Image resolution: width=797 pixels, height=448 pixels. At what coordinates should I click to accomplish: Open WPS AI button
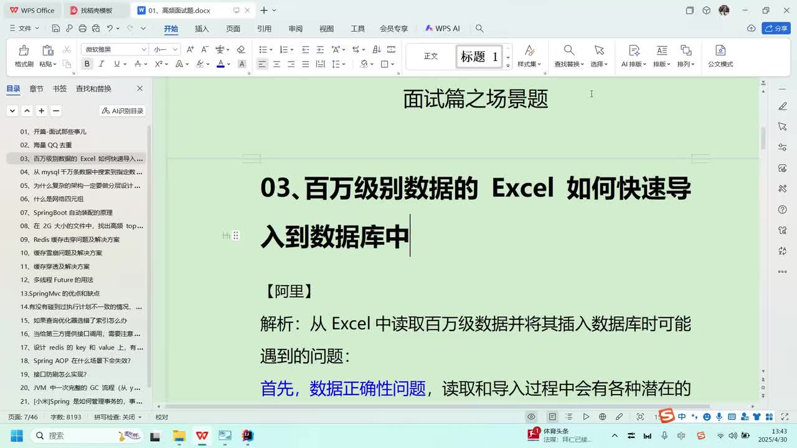coord(443,29)
